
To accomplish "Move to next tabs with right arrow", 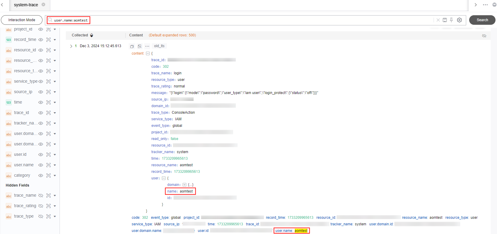I will (476, 5).
